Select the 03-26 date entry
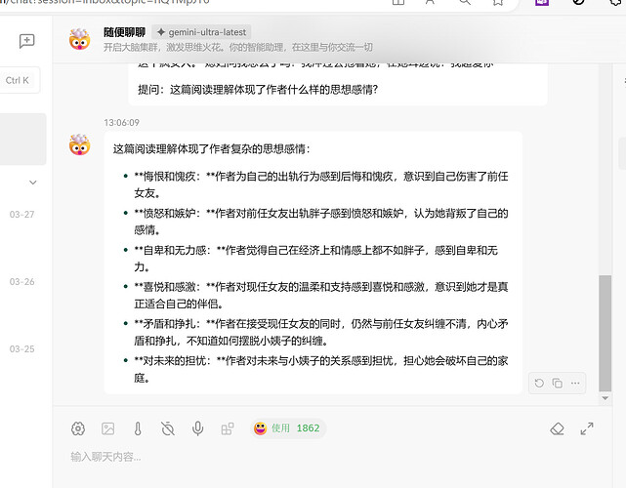The image size is (626, 488). 21,282
